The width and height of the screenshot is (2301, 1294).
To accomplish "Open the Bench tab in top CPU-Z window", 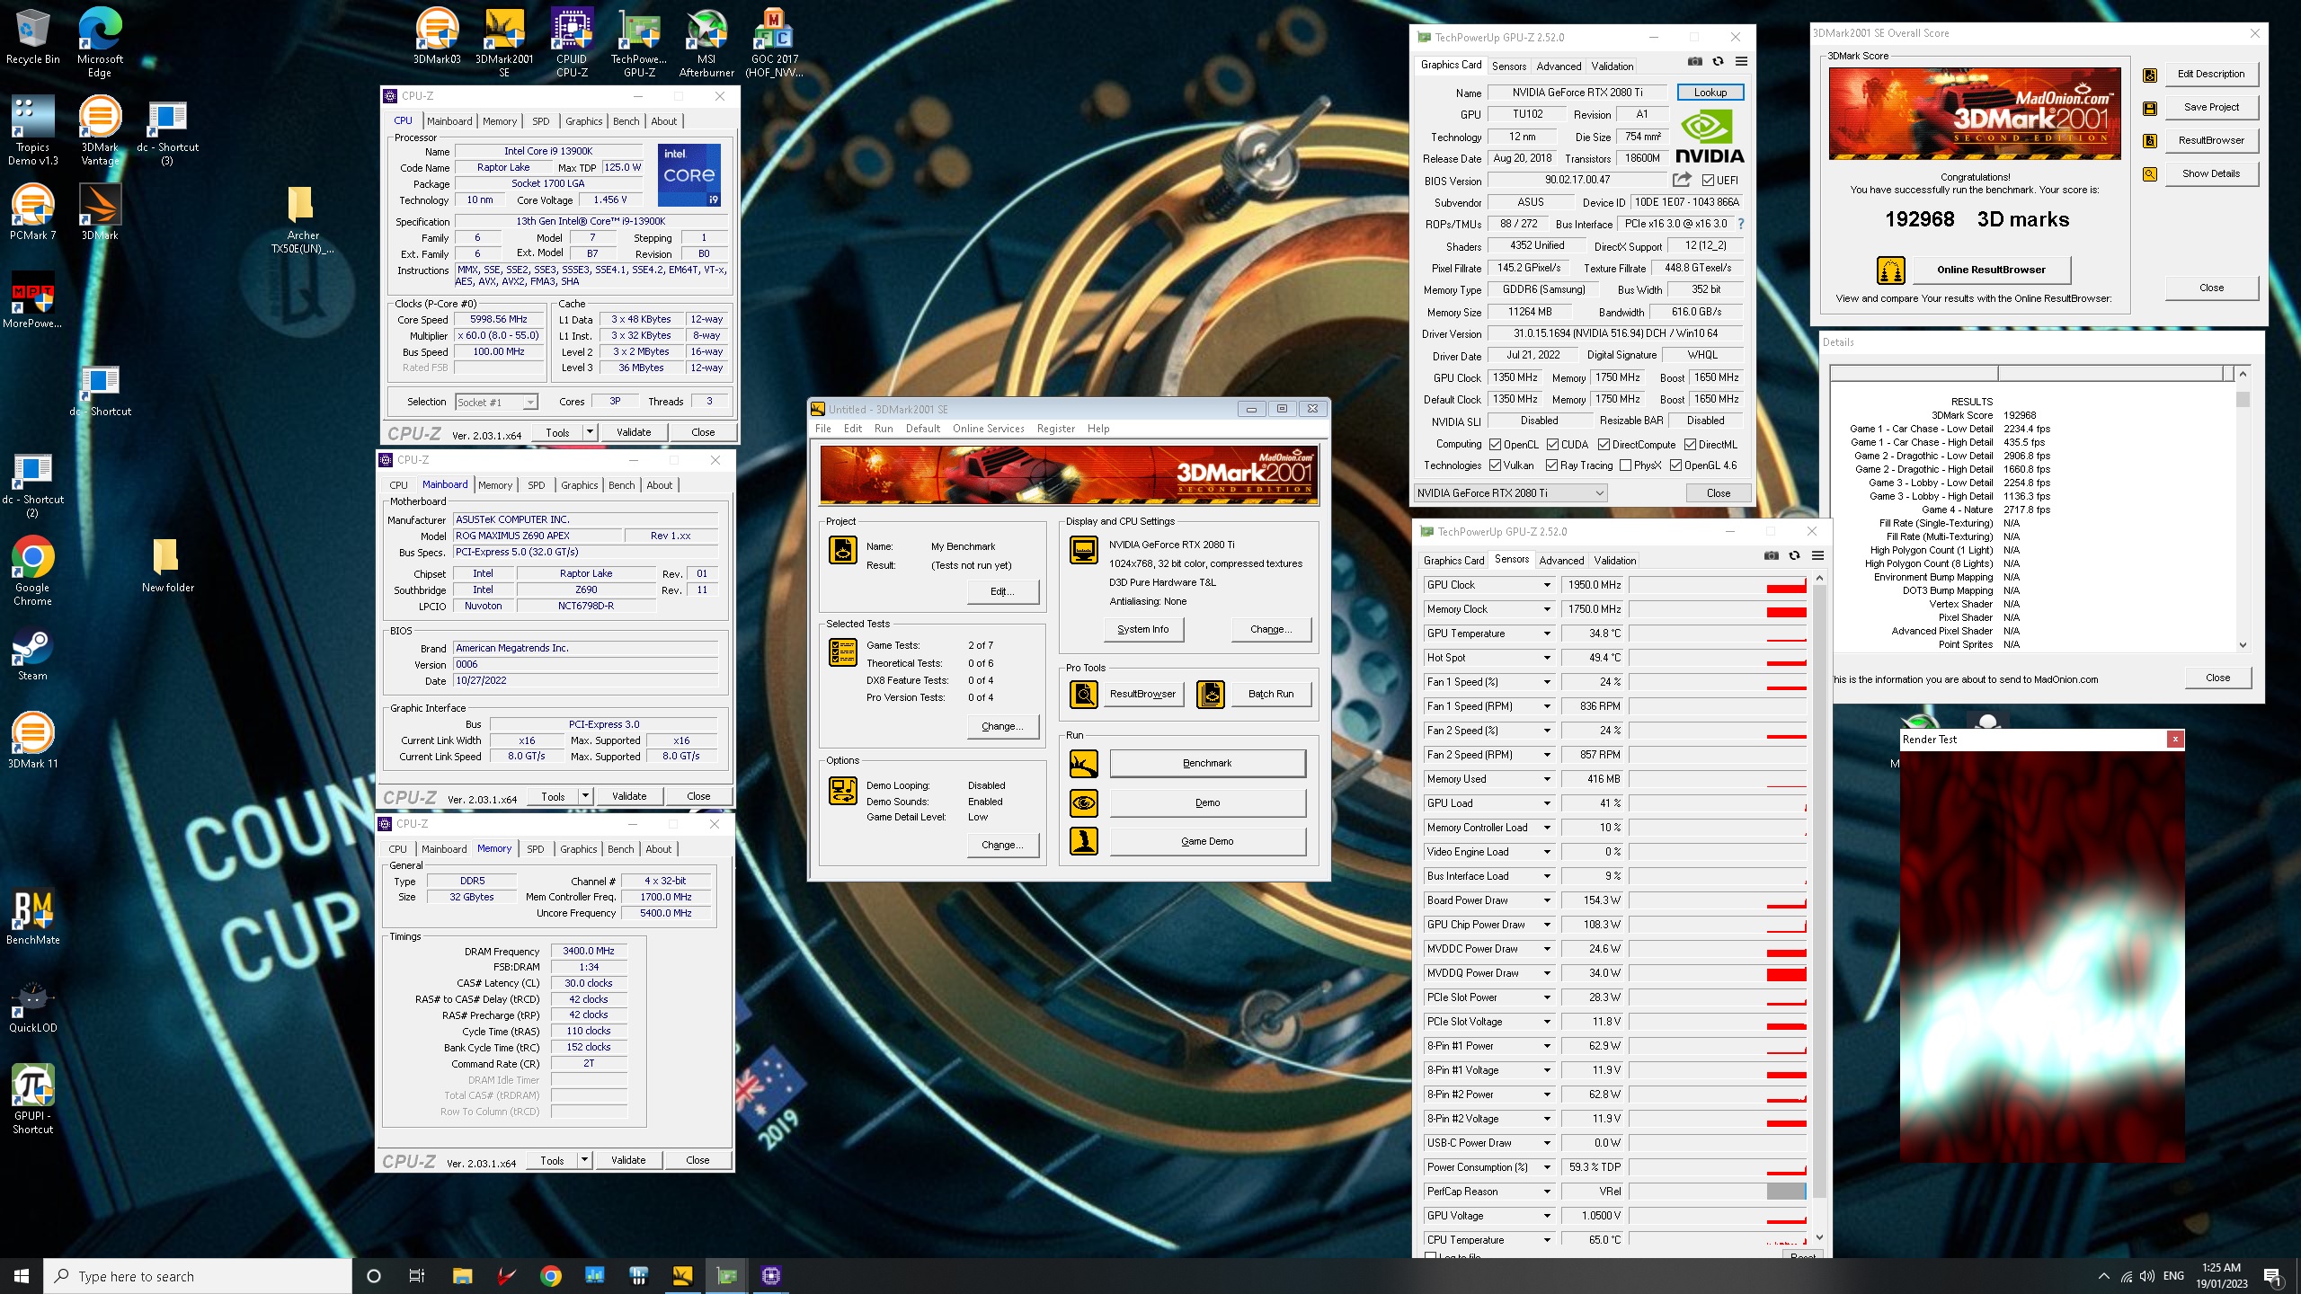I will pos(626,121).
